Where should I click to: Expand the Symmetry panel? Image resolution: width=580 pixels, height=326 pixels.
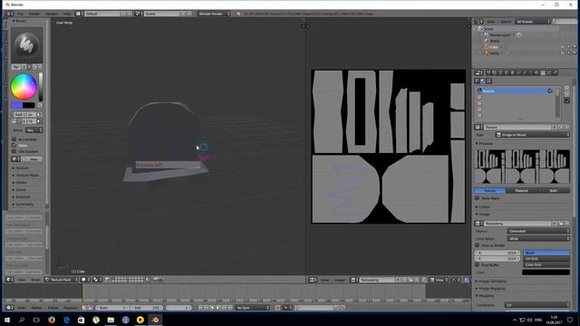click(24, 204)
